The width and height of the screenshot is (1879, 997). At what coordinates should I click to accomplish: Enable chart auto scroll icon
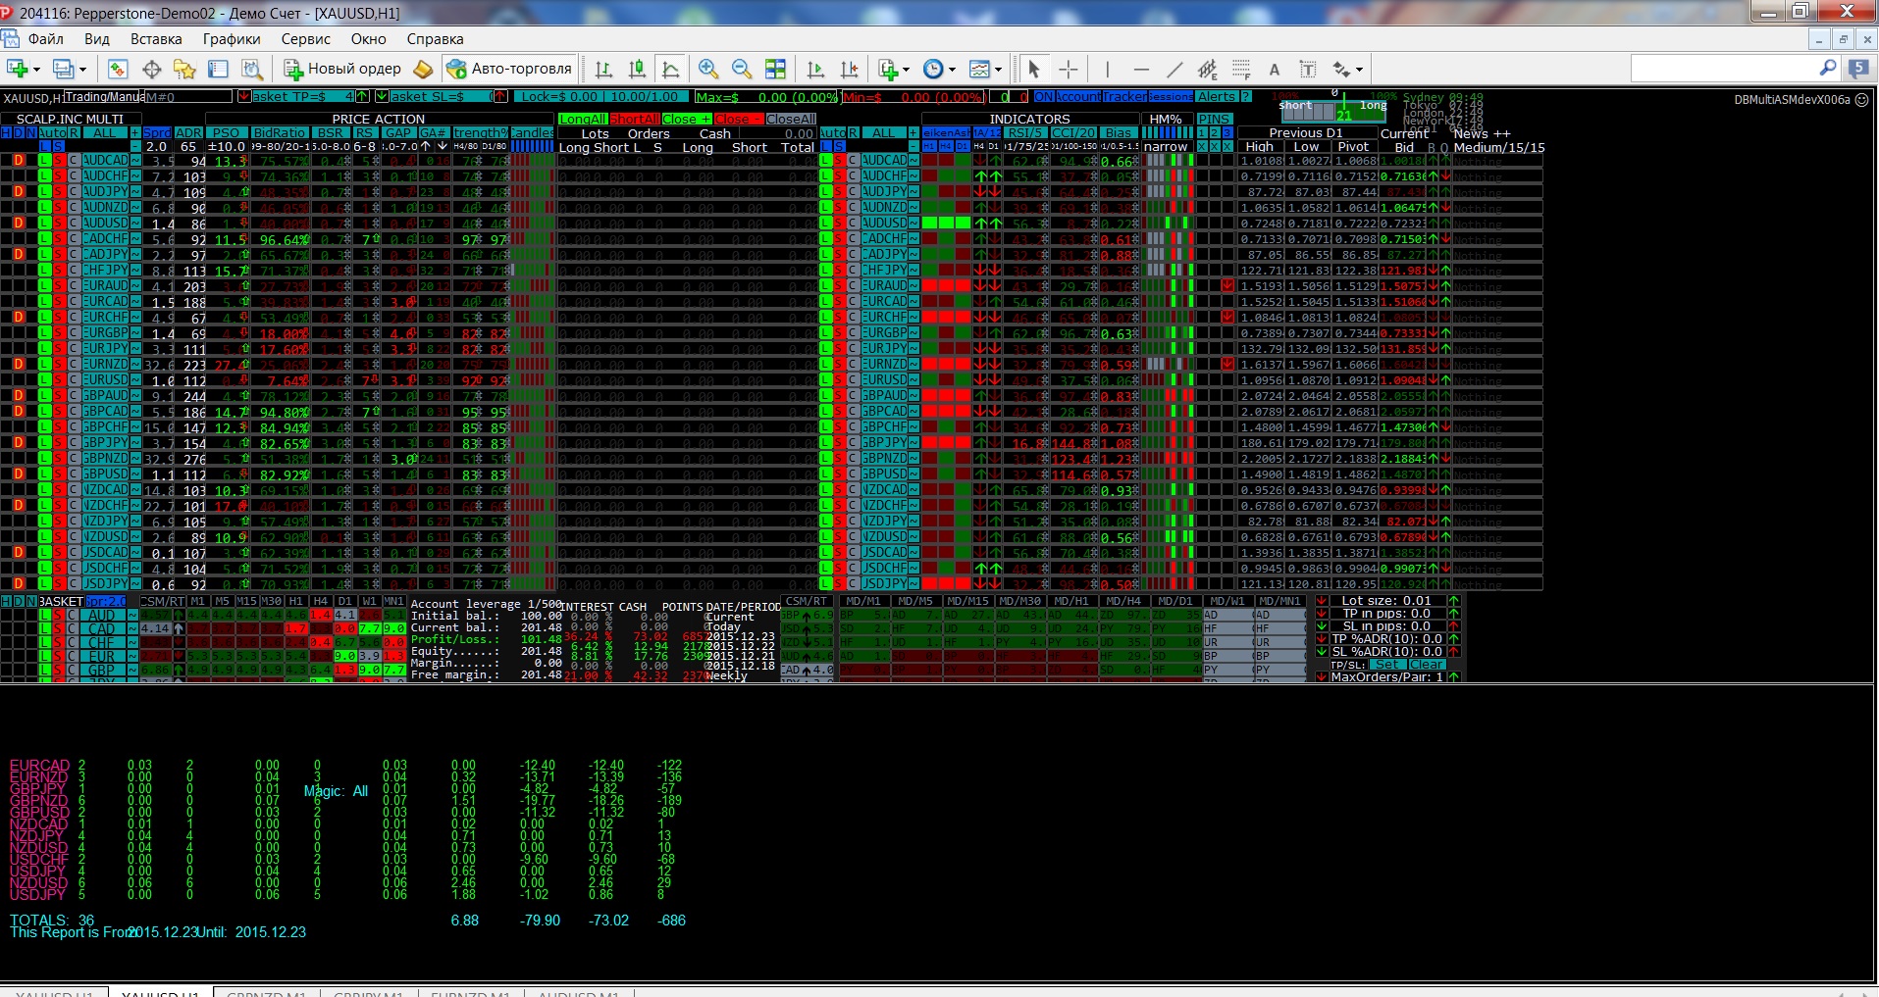point(815,69)
